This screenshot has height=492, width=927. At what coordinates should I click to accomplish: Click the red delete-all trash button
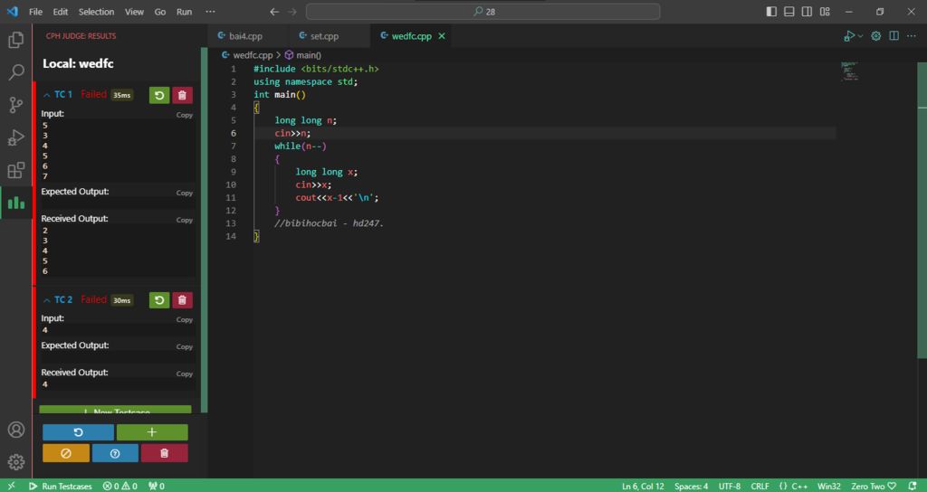165,453
